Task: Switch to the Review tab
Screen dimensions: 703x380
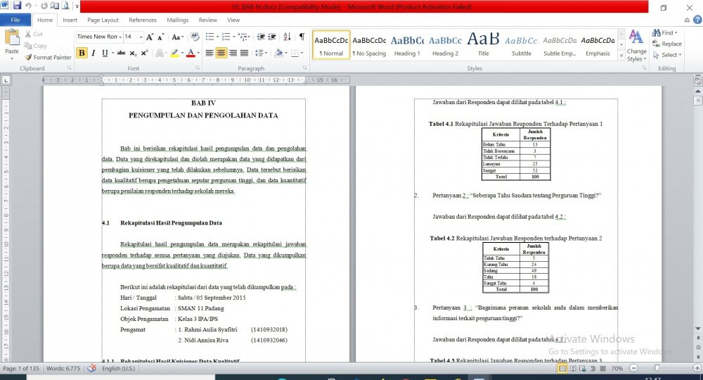Action: coord(207,20)
